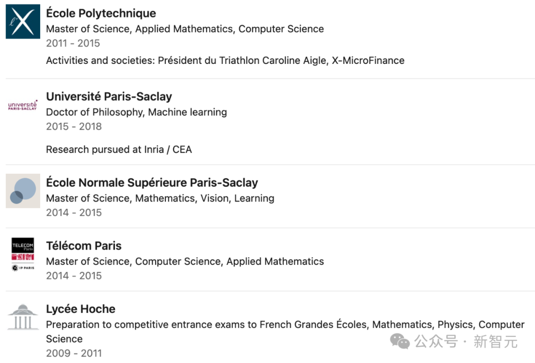Click the Doctor of Philosophy degree text

(136, 112)
